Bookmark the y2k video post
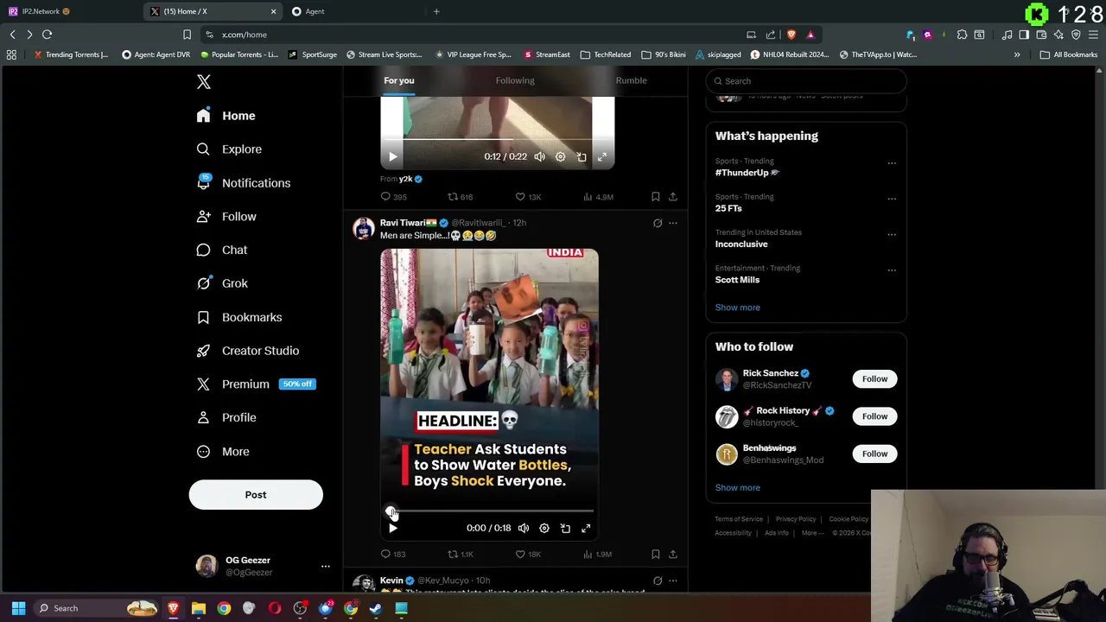This screenshot has height=622, width=1106. tap(655, 197)
